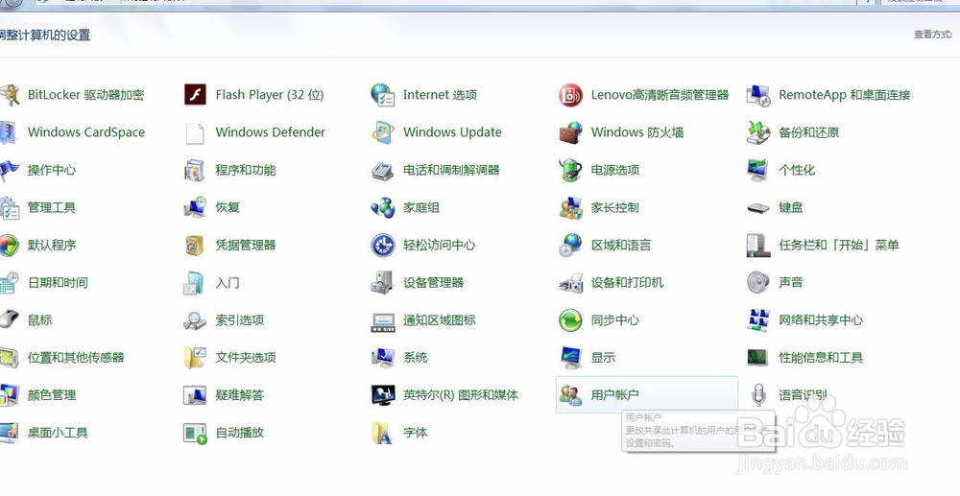
Task: Click the 个性化 monitor icon
Action: pyautogui.click(x=758, y=170)
